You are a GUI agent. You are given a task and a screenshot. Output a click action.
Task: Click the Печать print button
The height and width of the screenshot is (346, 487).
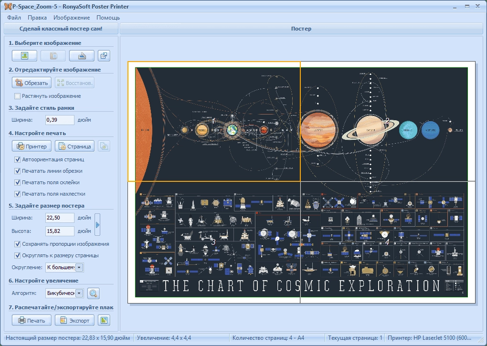tap(32, 320)
